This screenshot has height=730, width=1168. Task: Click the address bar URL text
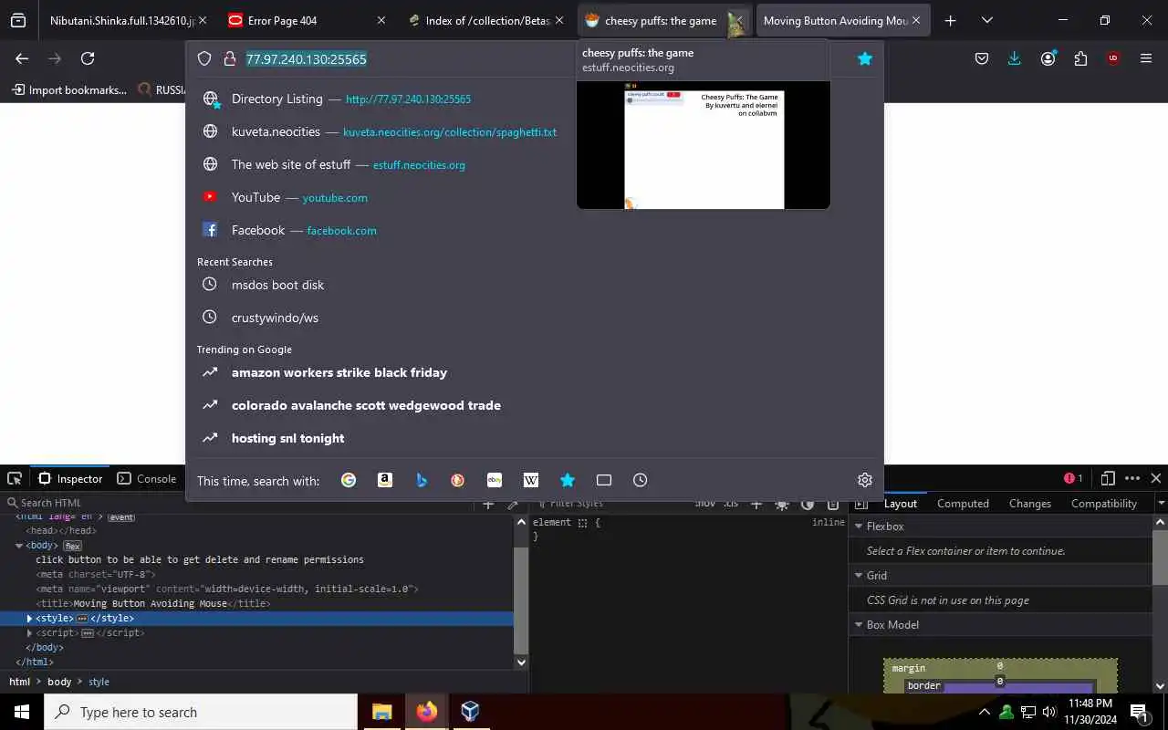click(x=307, y=58)
